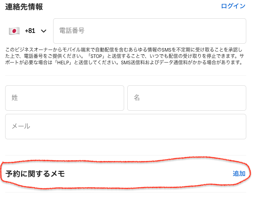Click the 名 placeholder label
Viewport: 253px width, 200px height.
pyautogui.click(x=137, y=98)
